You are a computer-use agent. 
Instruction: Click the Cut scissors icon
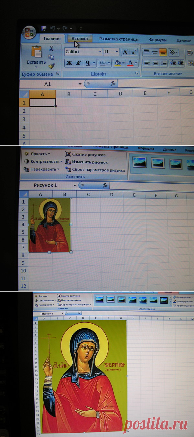(51, 49)
